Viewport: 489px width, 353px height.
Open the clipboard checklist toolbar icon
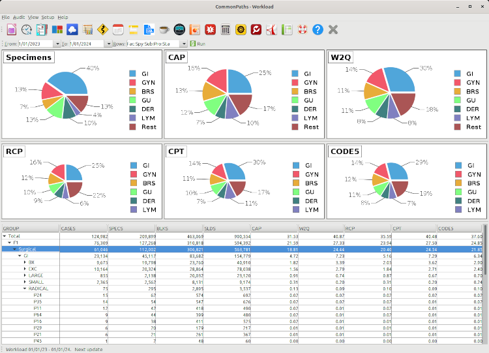(42, 29)
